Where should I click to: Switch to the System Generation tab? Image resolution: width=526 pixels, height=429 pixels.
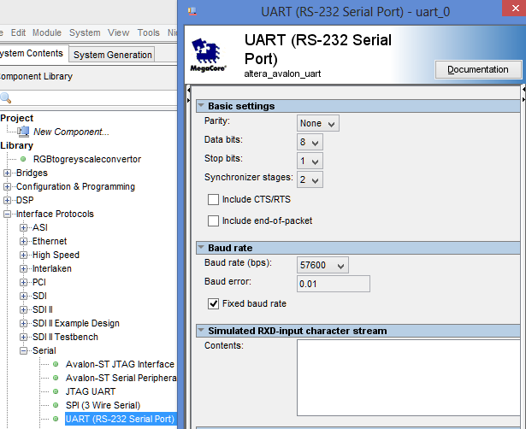point(112,55)
